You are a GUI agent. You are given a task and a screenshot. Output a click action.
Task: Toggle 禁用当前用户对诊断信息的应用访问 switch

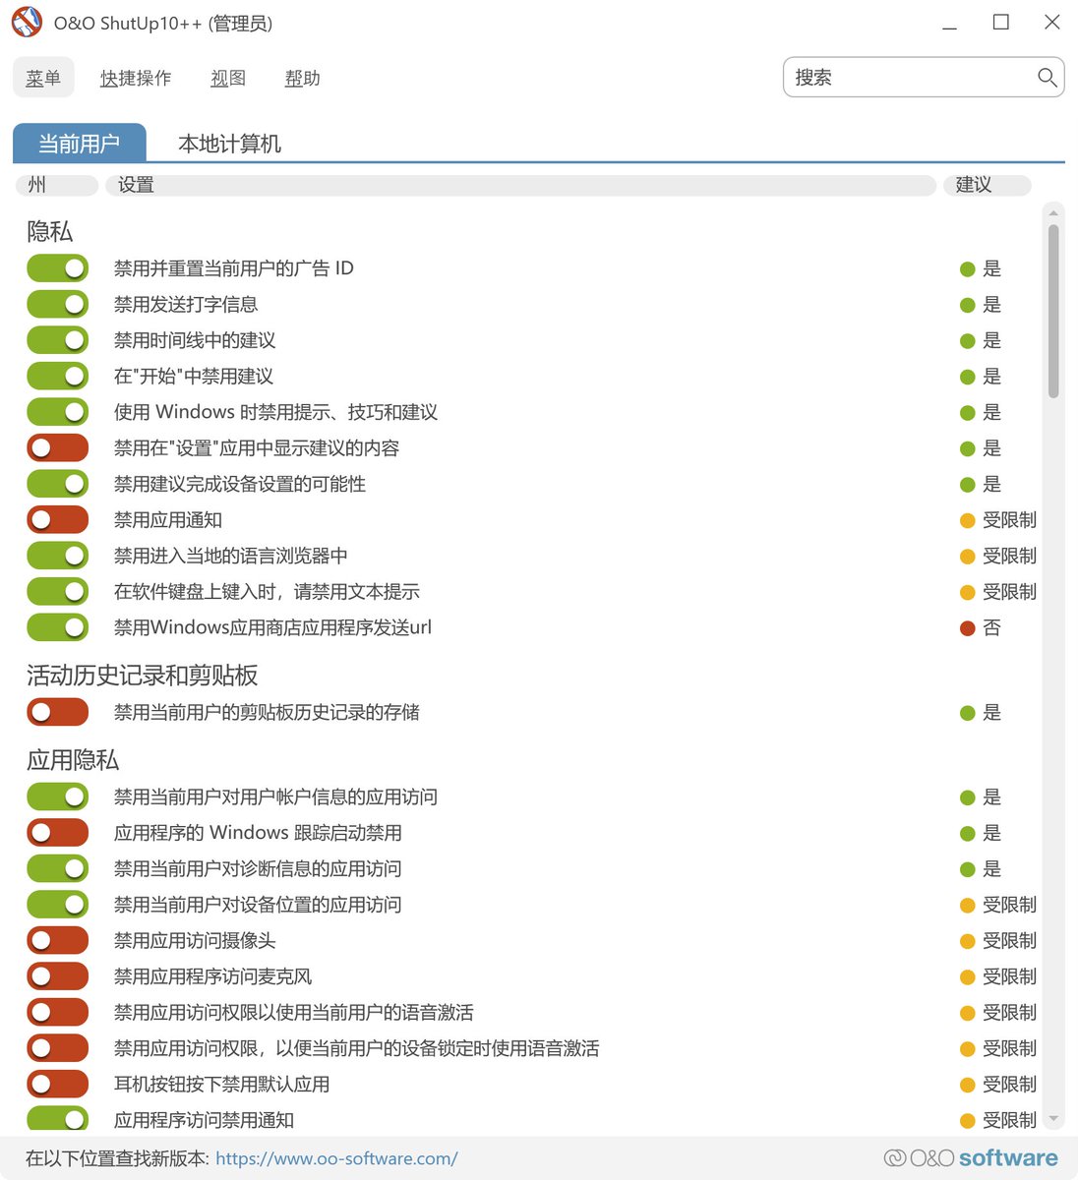pos(58,868)
